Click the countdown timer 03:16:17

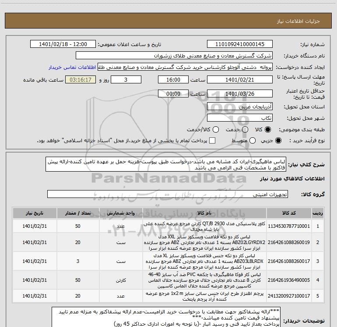tap(81, 79)
